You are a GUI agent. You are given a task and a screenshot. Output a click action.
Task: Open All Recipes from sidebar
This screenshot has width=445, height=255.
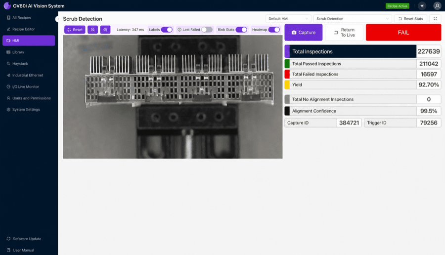tap(28, 18)
